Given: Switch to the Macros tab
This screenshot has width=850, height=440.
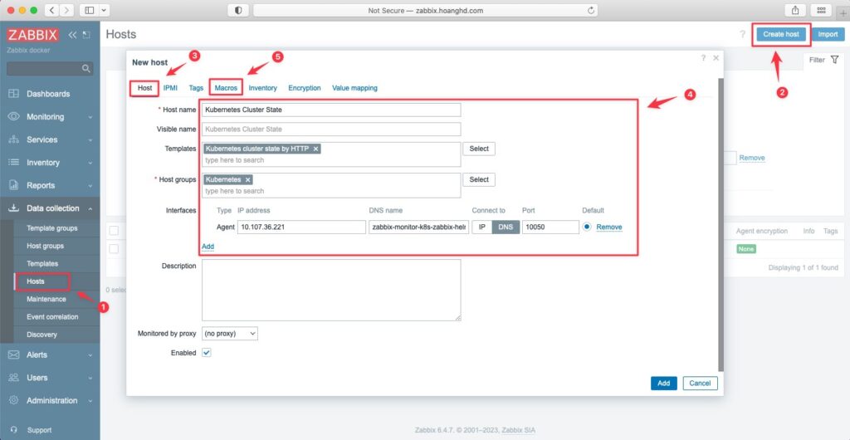Looking at the screenshot, I should (226, 88).
